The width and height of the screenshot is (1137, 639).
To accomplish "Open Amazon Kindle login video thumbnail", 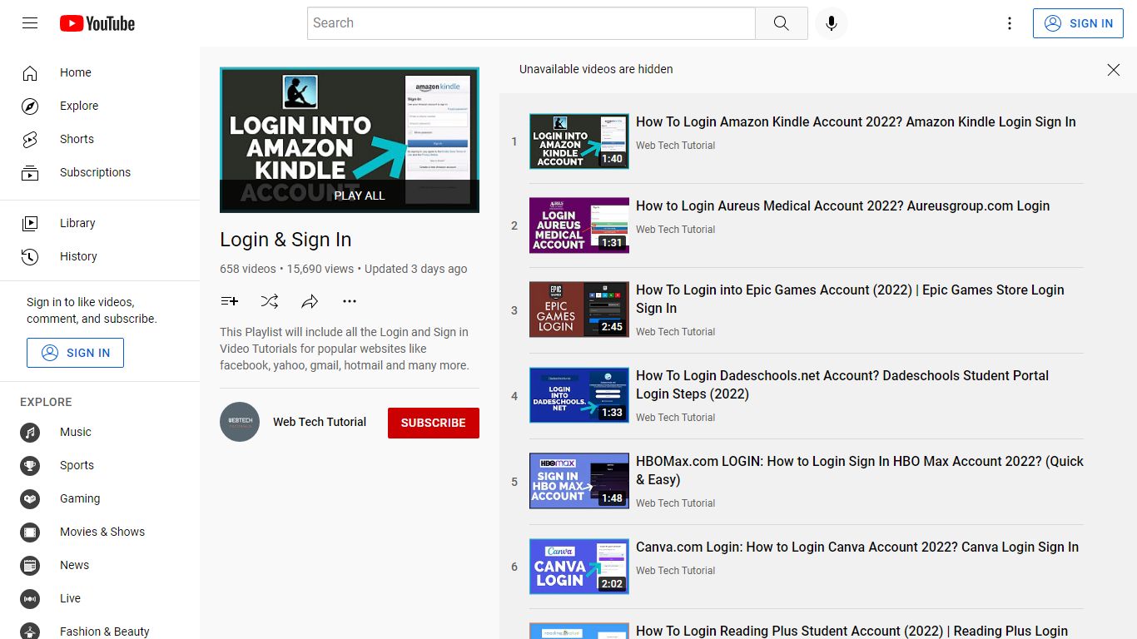I will [579, 141].
